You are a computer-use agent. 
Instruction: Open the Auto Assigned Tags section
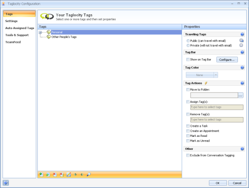click(20, 28)
